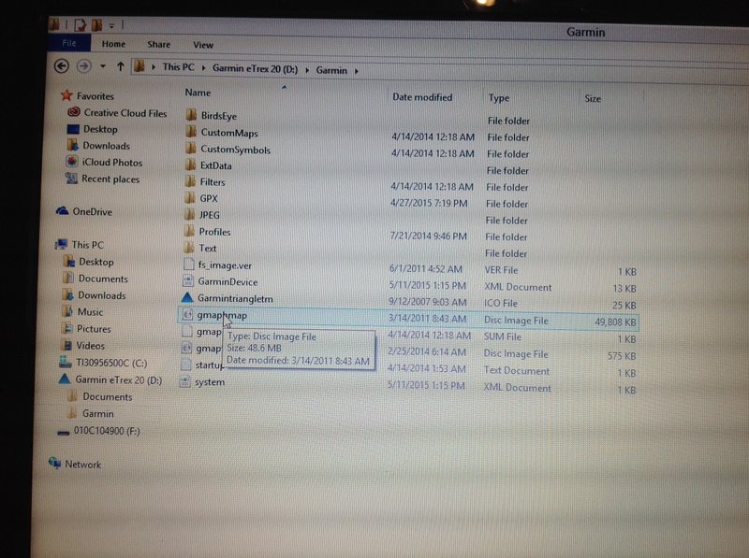This screenshot has width=749, height=558.
Task: Click the BirdsEye folder icon
Action: click(191, 114)
